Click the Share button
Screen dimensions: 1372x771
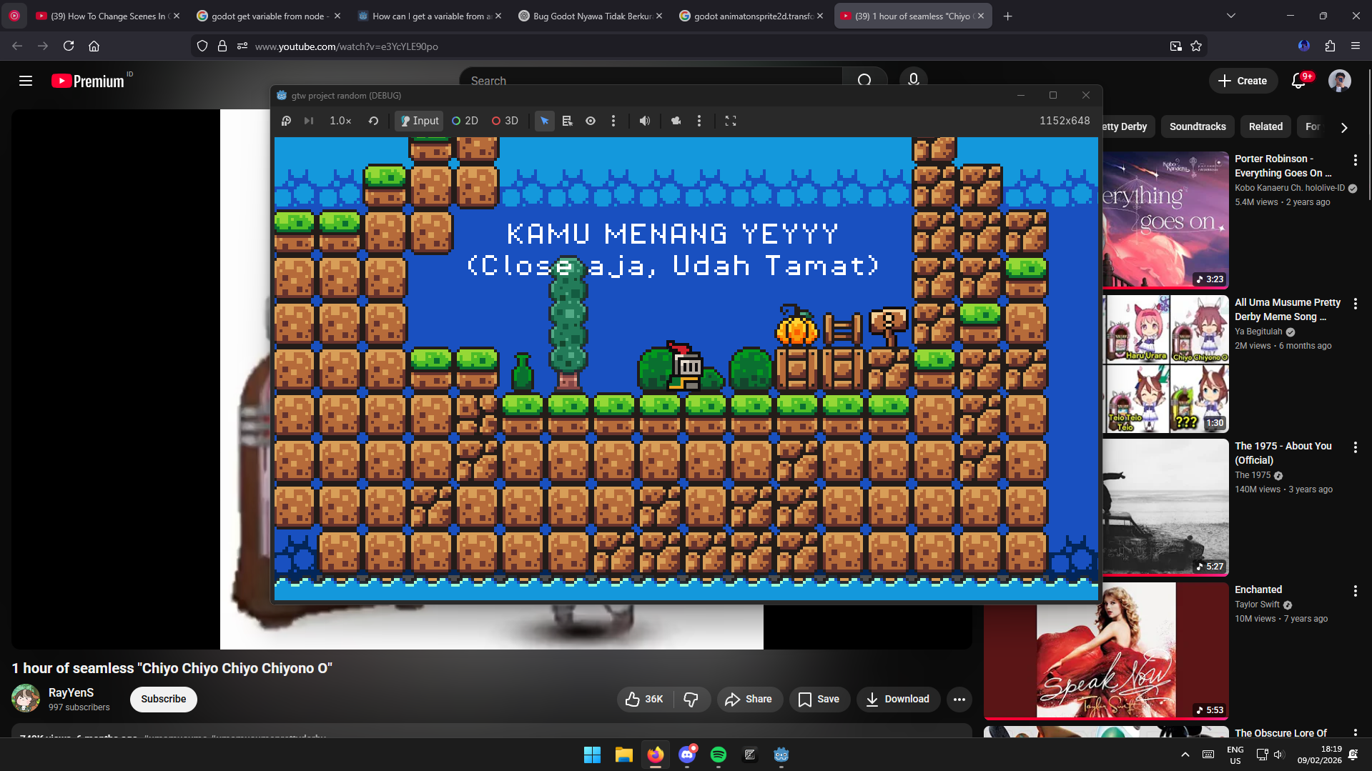[749, 699]
